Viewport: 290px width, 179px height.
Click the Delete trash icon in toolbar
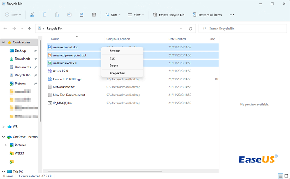coord(94,15)
